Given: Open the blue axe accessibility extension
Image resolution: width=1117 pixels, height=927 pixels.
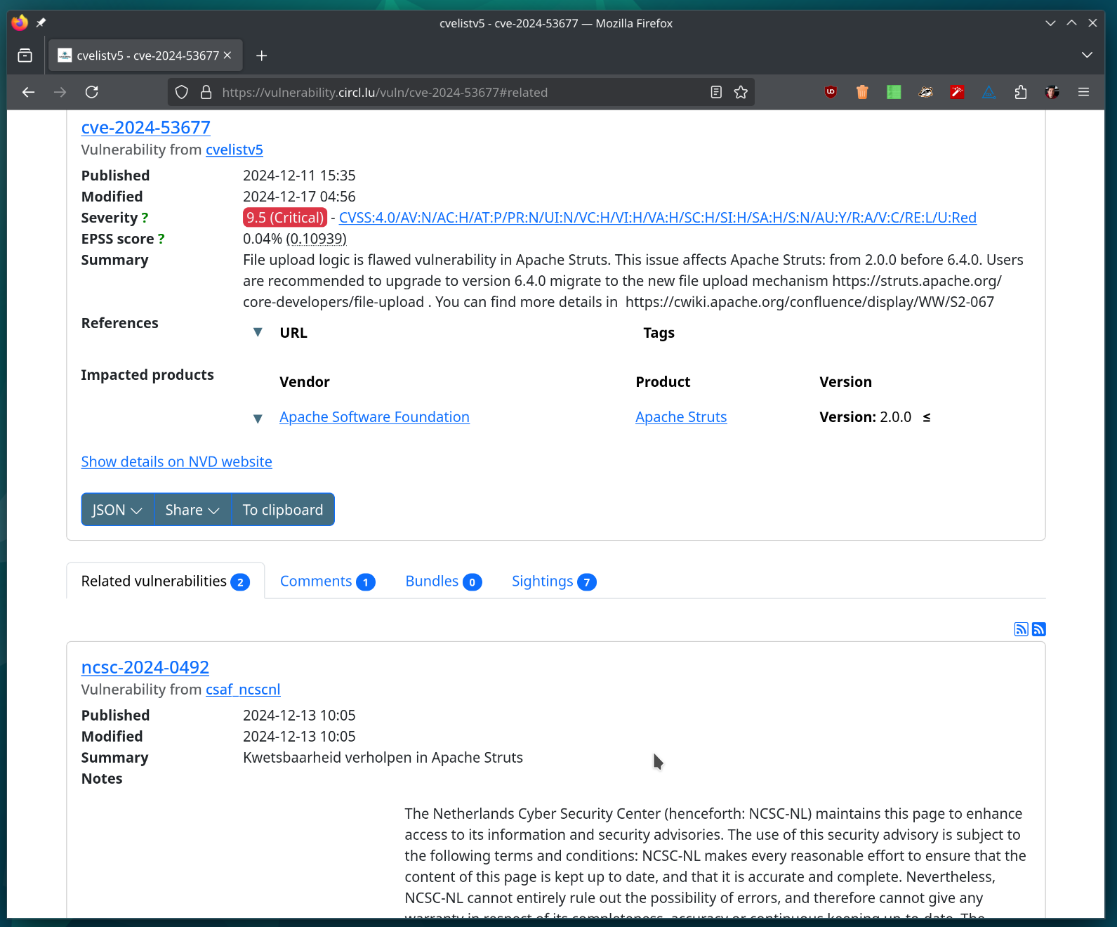Looking at the screenshot, I should click(x=989, y=92).
